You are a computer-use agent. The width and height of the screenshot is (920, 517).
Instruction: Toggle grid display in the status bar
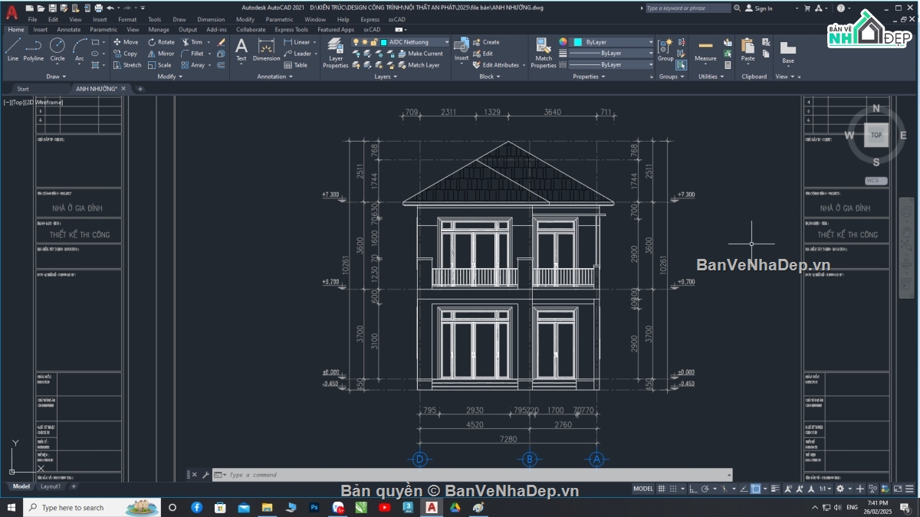tap(661, 489)
